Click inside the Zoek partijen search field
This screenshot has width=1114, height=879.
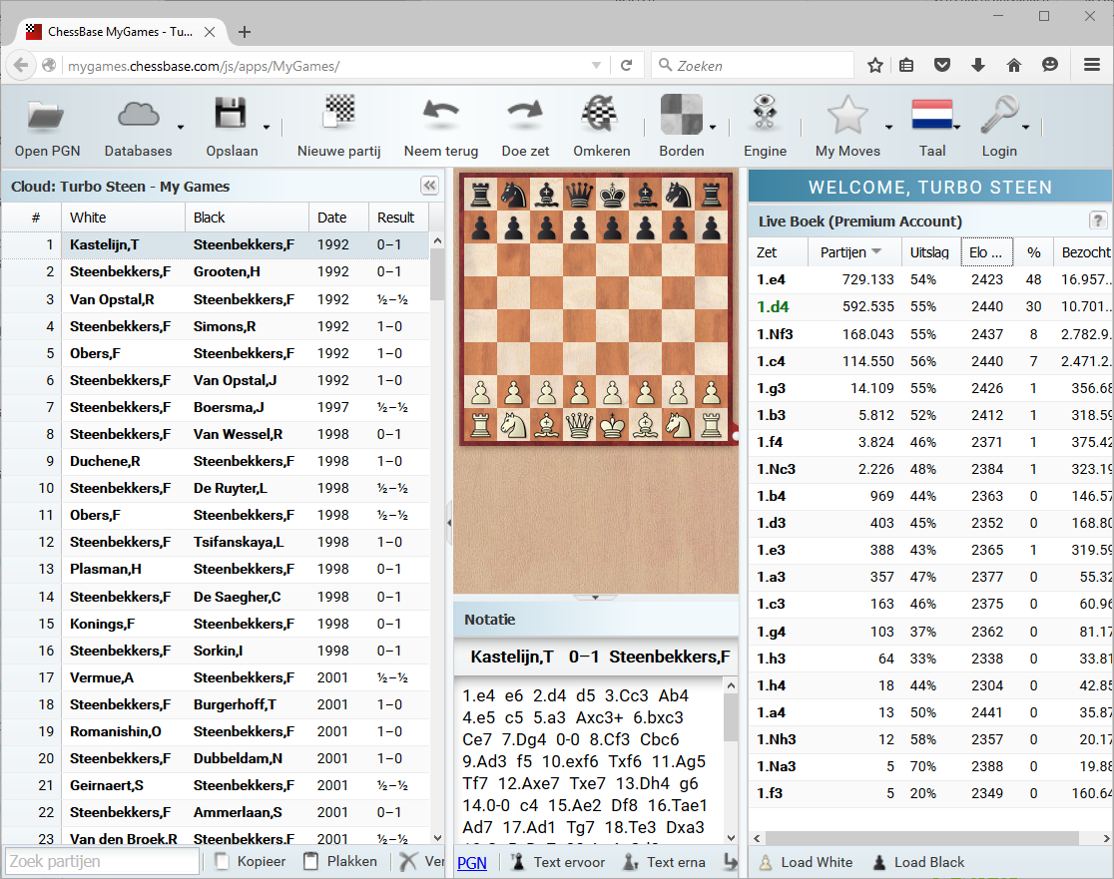click(100, 860)
